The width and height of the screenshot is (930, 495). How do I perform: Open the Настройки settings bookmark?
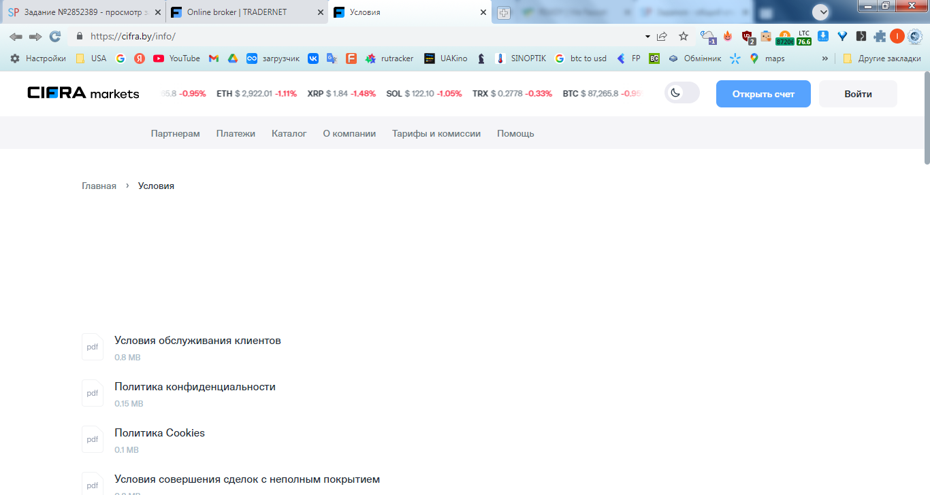(x=38, y=58)
